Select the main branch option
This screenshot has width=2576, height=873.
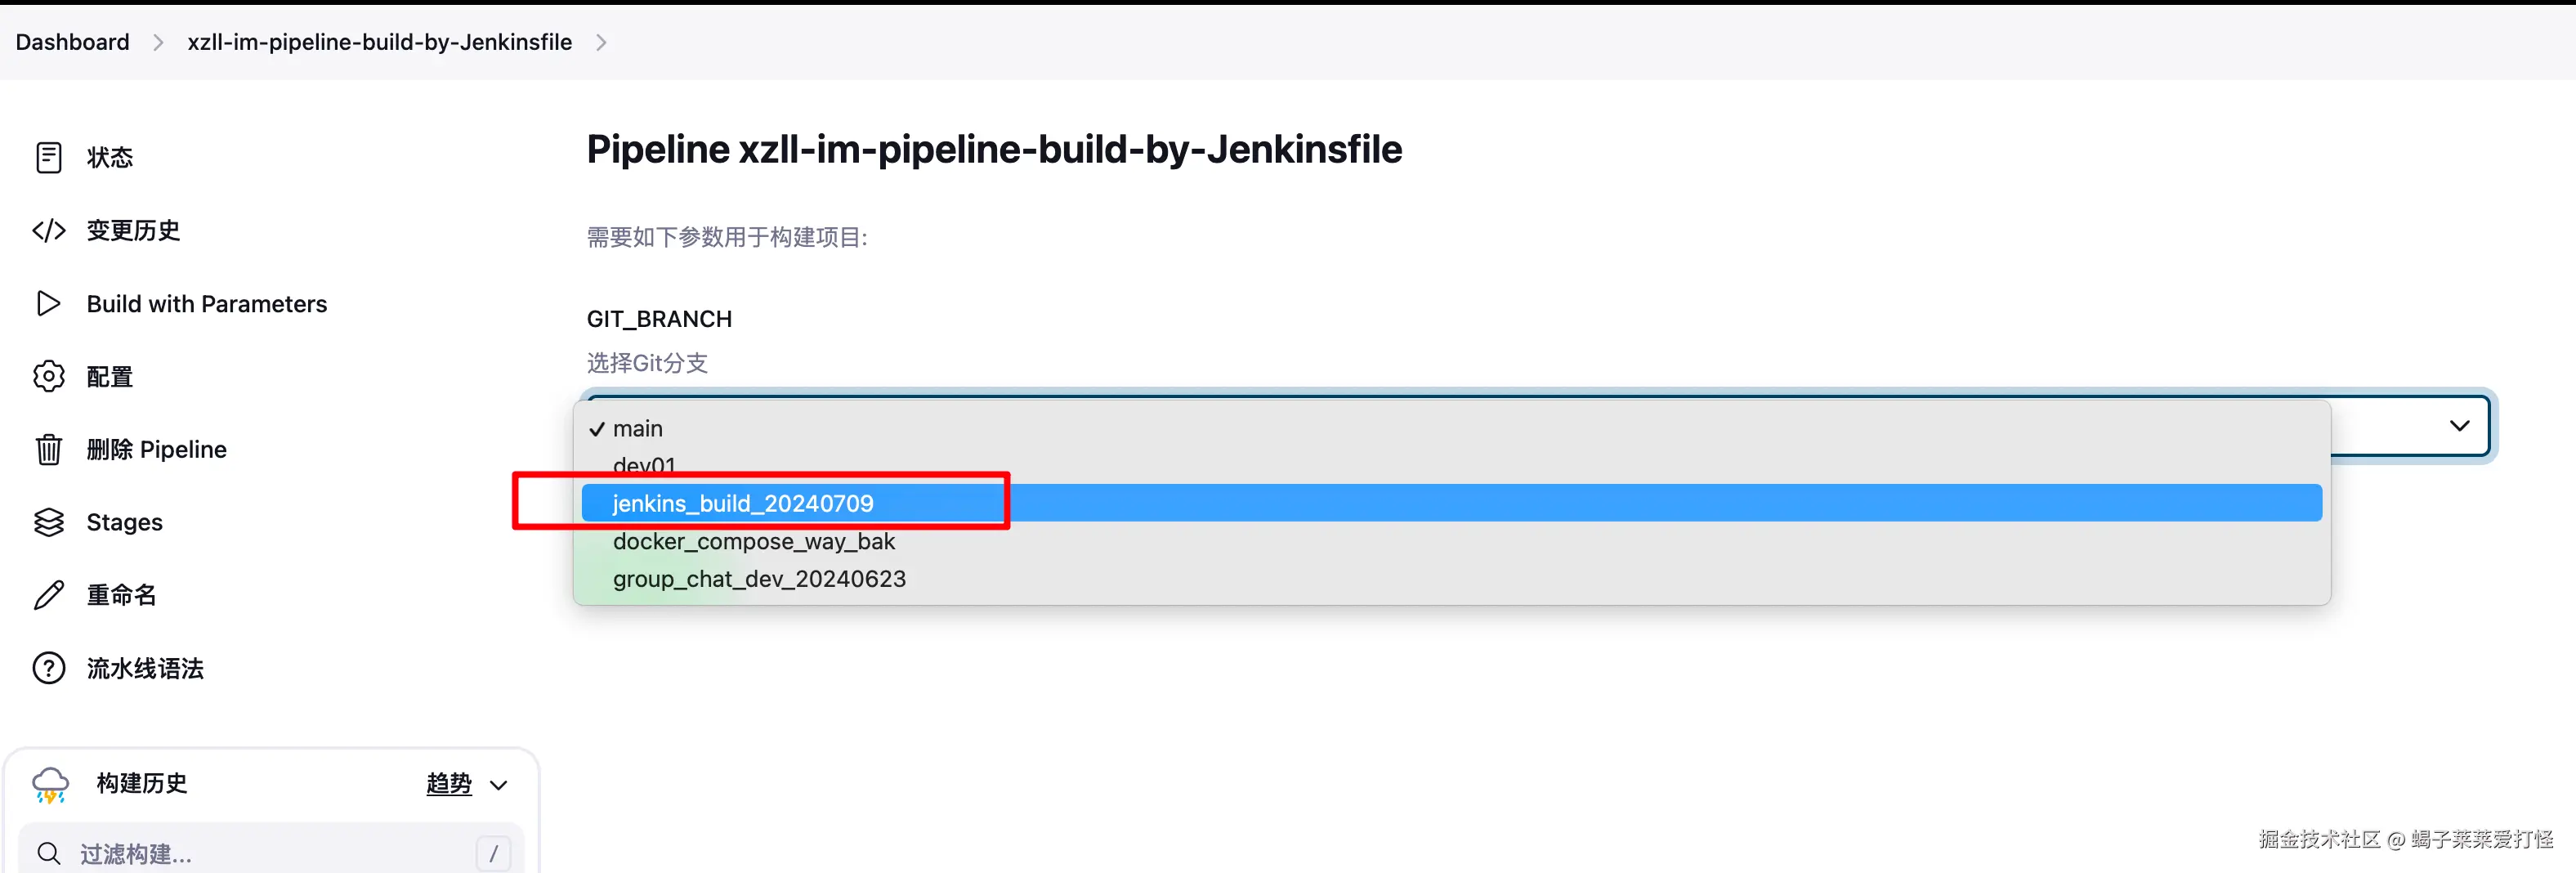(638, 428)
